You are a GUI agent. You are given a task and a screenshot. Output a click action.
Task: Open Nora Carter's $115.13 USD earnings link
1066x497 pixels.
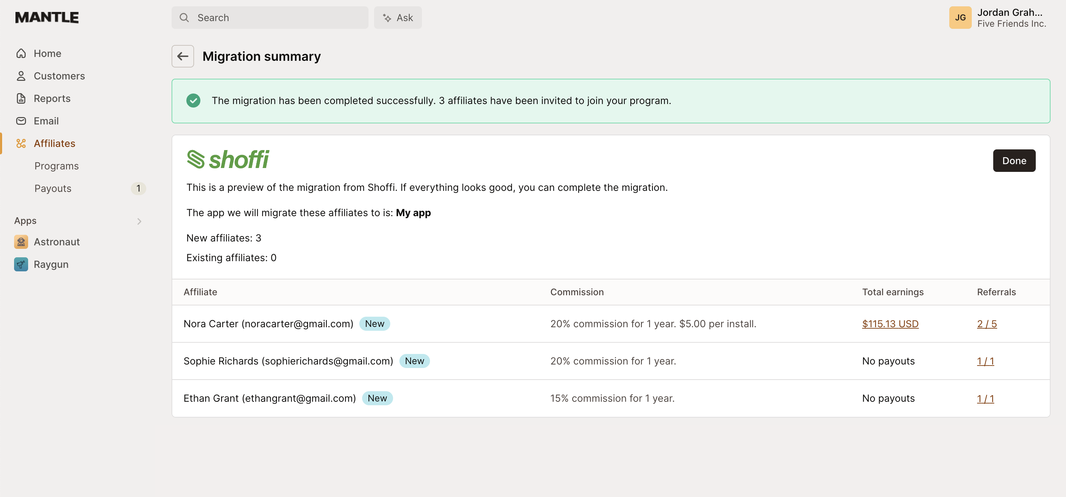(890, 324)
